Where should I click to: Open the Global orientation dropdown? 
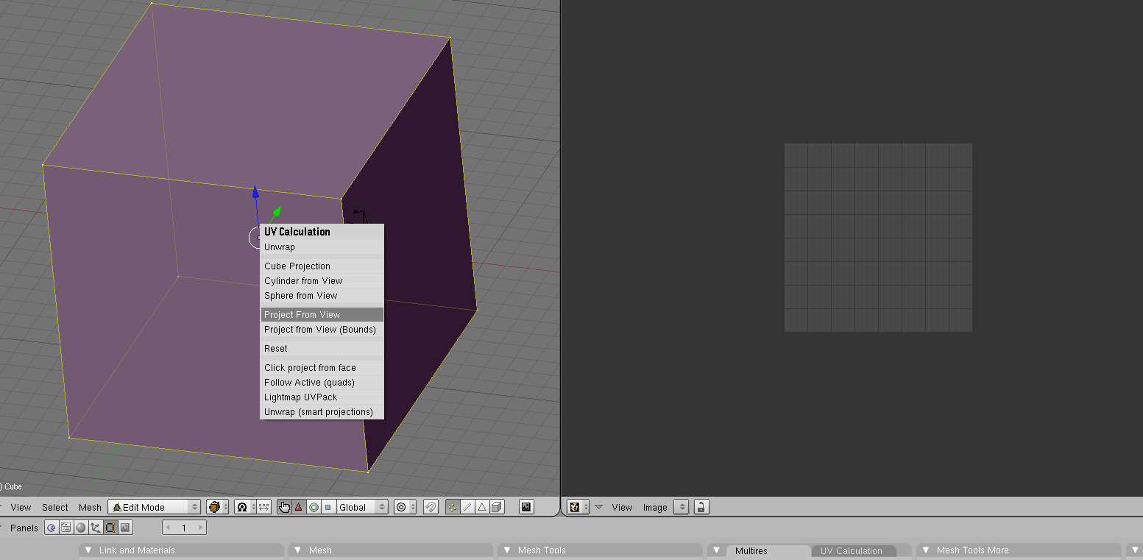point(362,507)
